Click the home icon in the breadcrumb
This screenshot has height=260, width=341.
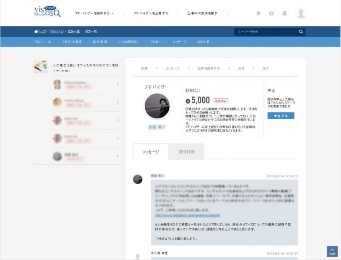(x=36, y=32)
